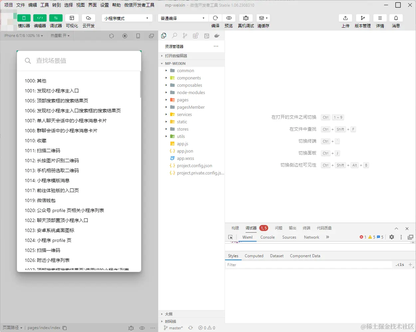This screenshot has height=332, width=416.
Task: Expand the pages folder
Action: 192,100
